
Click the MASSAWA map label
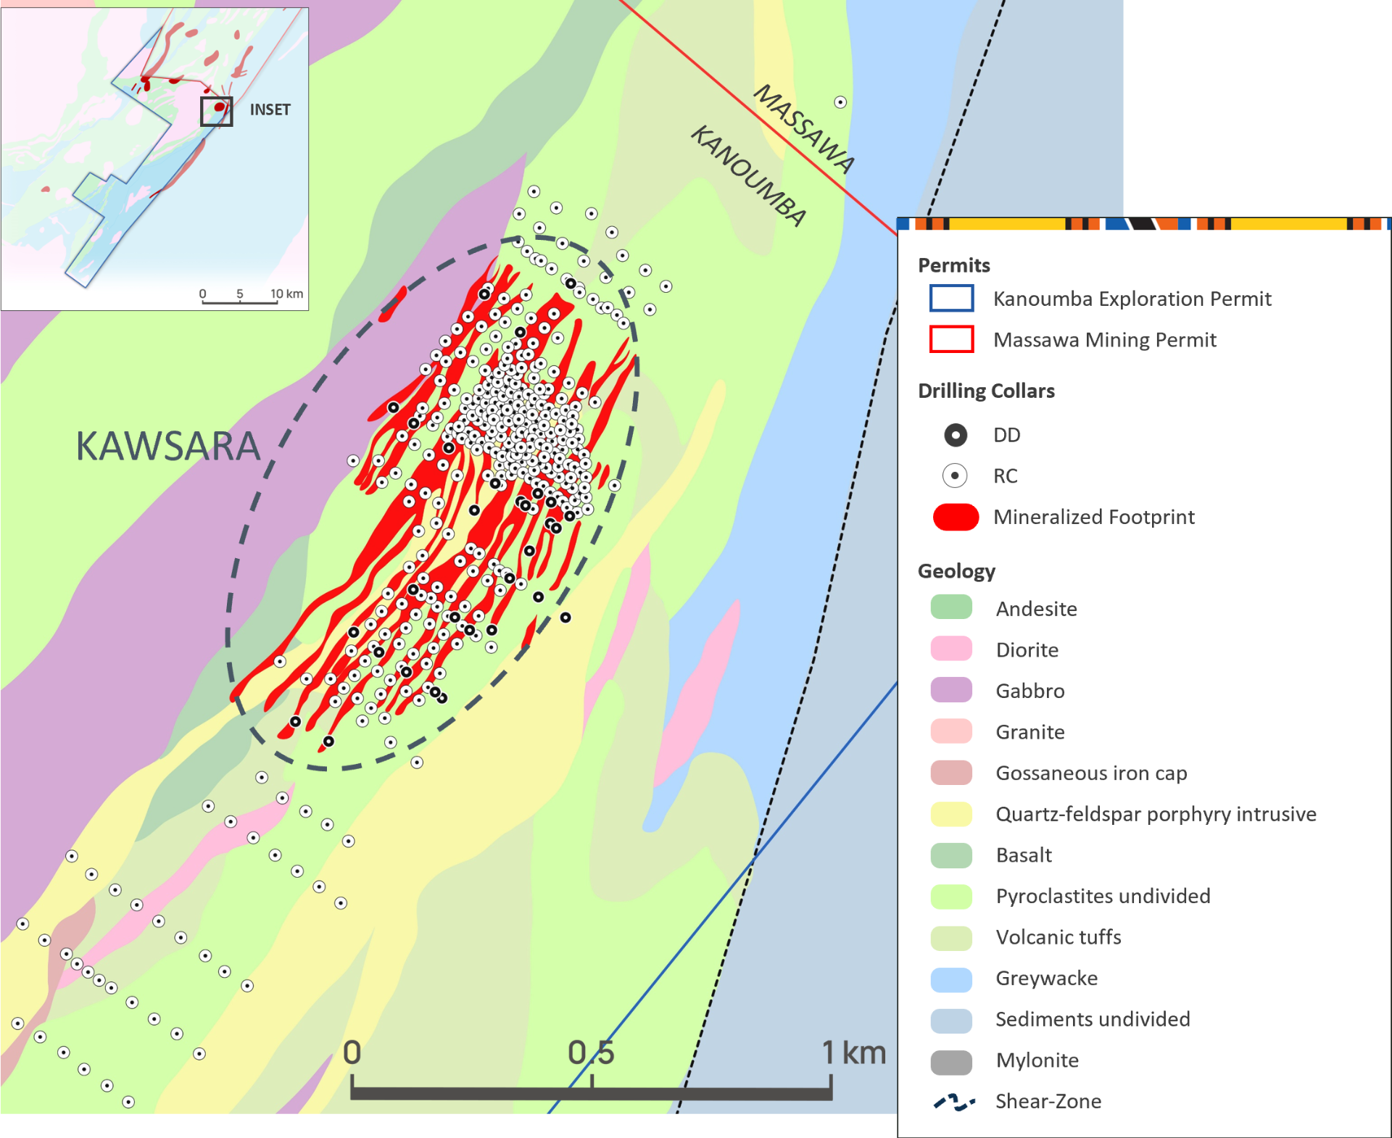pyautogui.click(x=804, y=129)
